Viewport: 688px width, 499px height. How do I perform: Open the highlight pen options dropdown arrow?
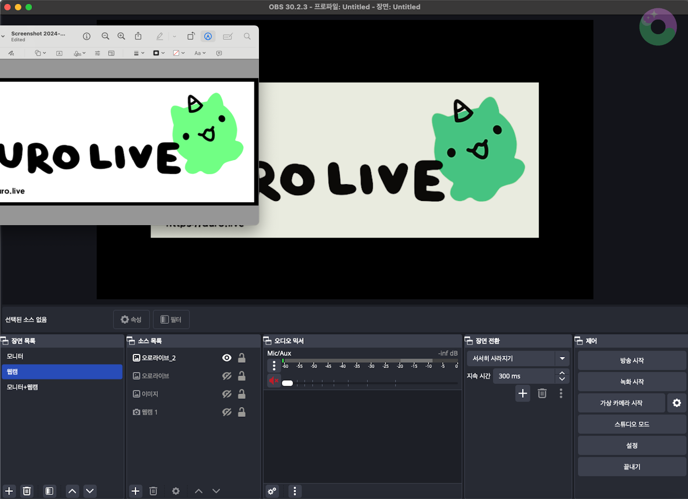174,36
